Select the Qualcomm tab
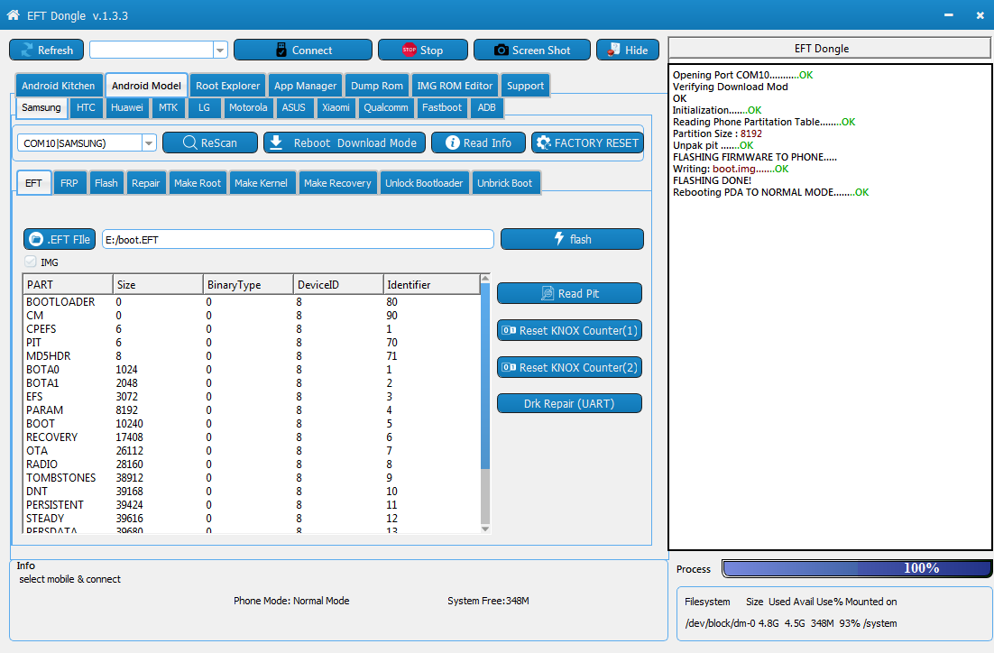Viewport: 994px width, 653px height. 385,107
